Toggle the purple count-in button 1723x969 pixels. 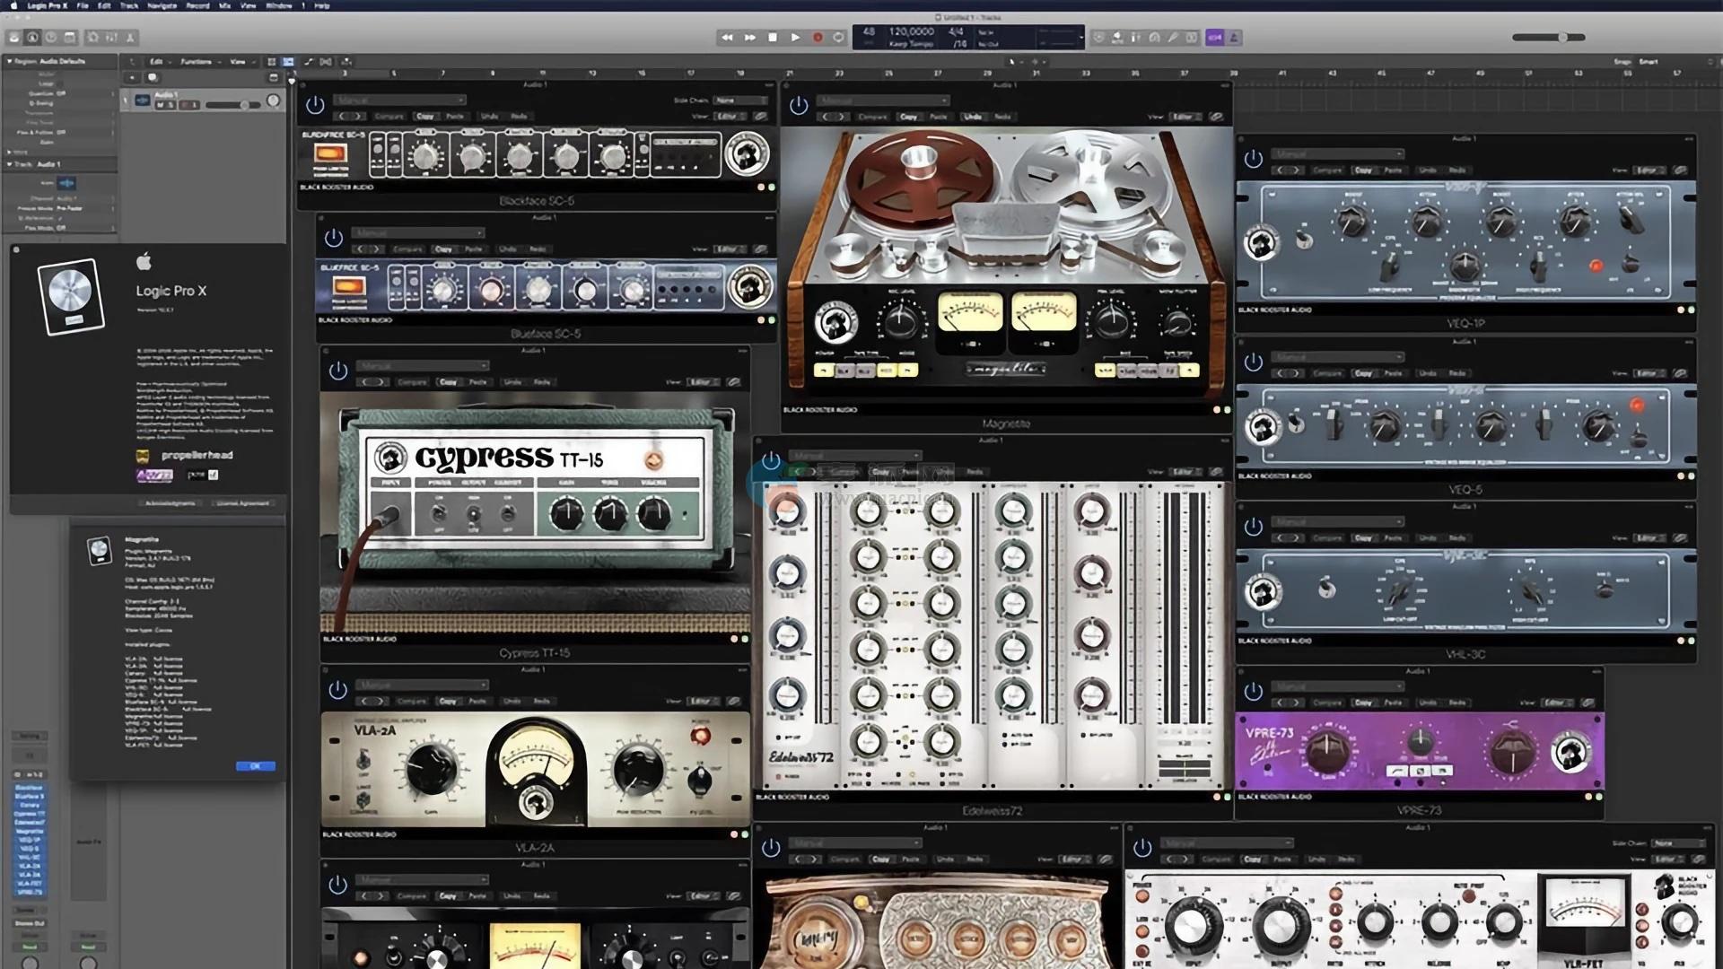pos(1215,38)
